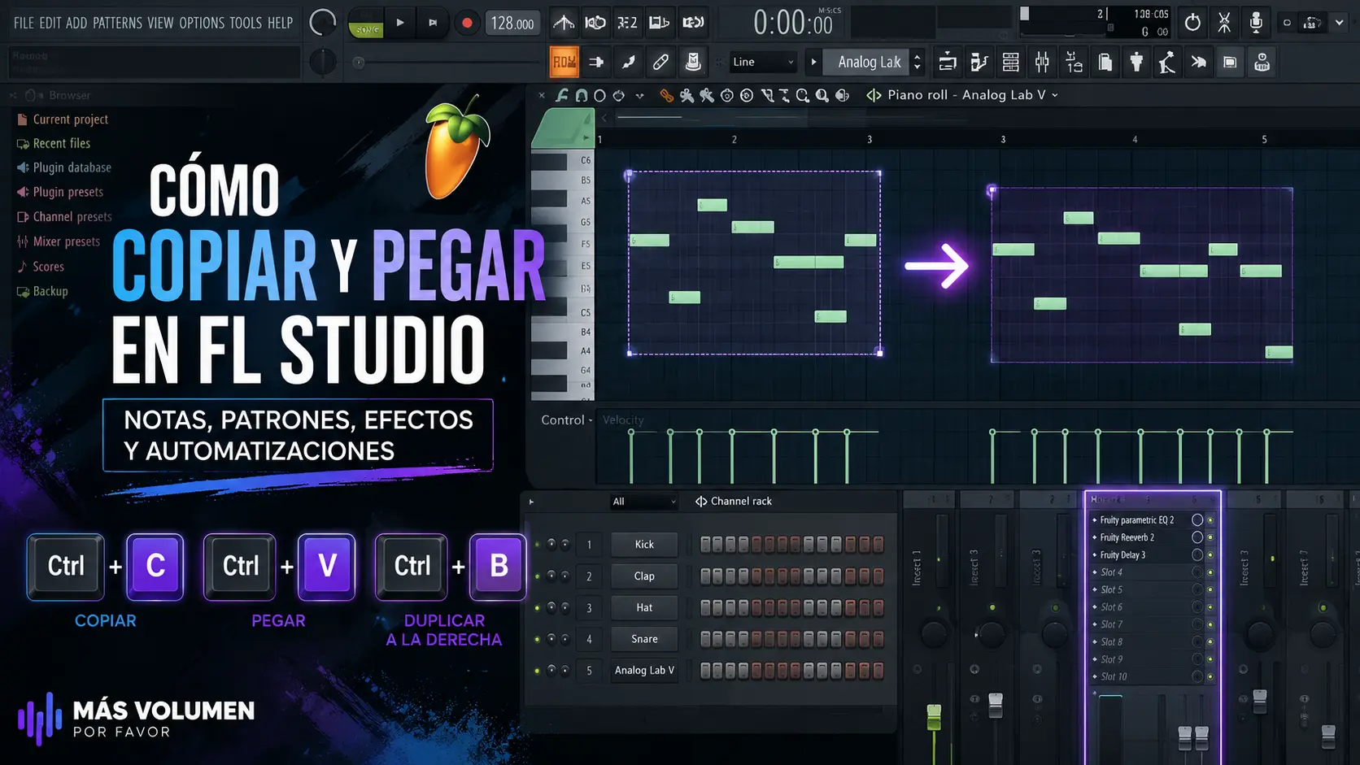Click the white fader on second mixer track
Viewport: 1360px width, 765px height.
[x=996, y=705]
